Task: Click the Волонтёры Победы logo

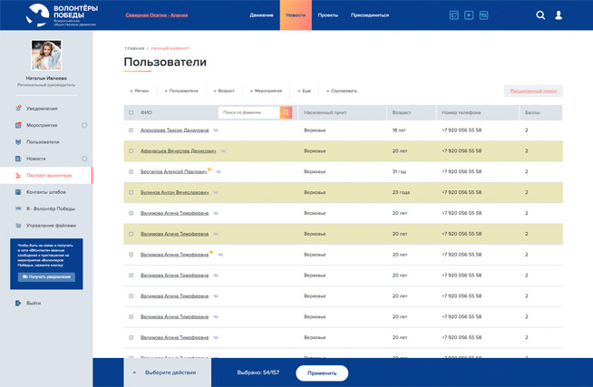Action: (62, 15)
